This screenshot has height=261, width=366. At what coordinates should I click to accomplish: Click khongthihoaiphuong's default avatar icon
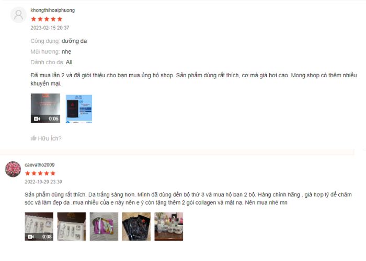18,15
